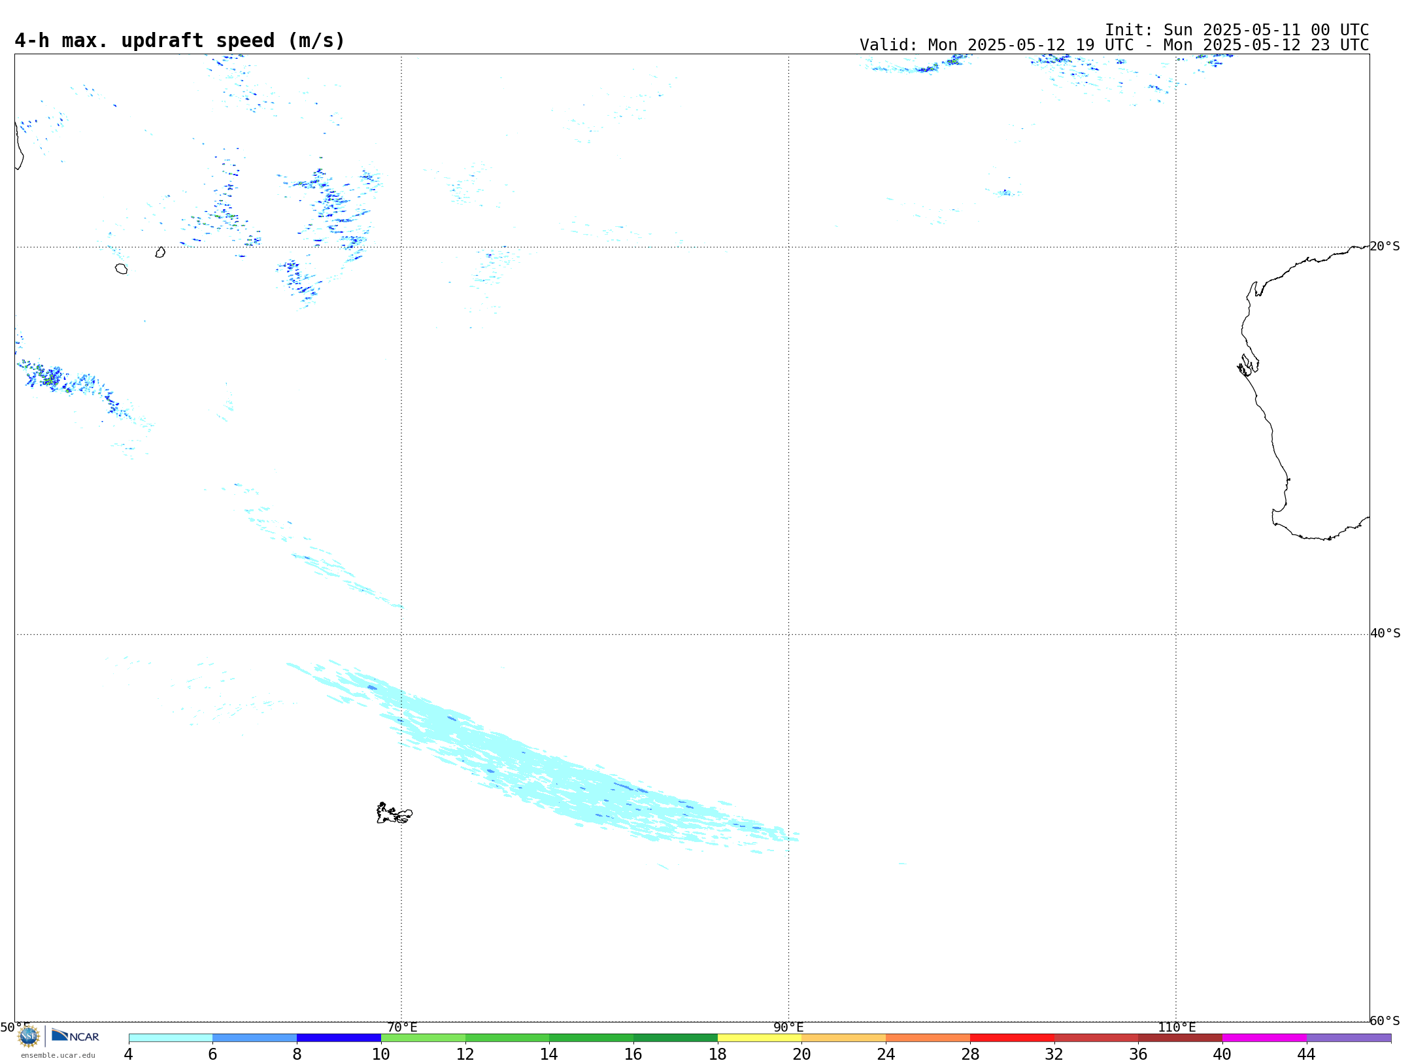Select the yellow 18–20 color swatch
1412x1063 pixels.
[x=760, y=1038]
